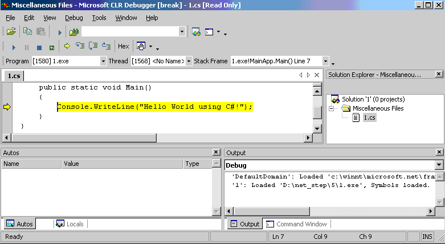Open the Stack Frame dropdown
The height and width of the screenshot is (244, 445).
click(325, 61)
